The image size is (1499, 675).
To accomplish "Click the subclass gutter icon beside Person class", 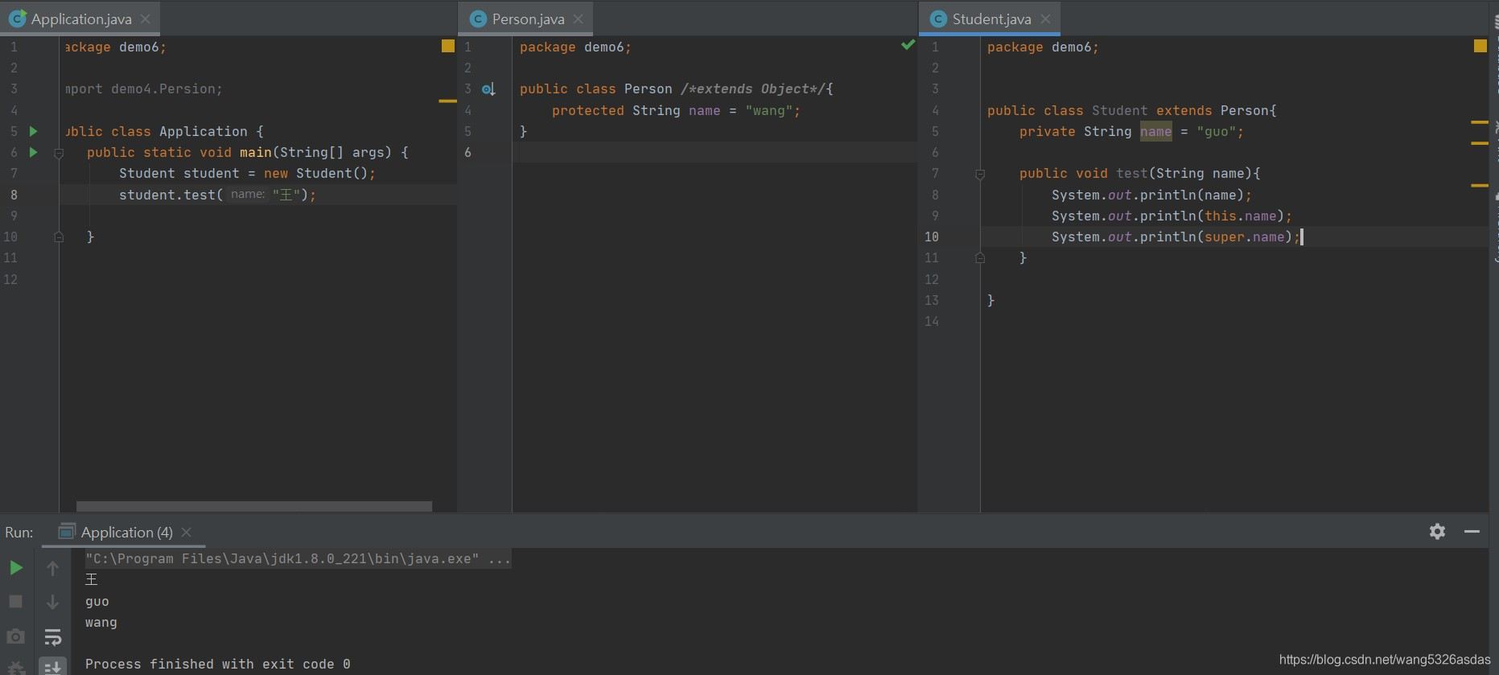I will click(488, 89).
